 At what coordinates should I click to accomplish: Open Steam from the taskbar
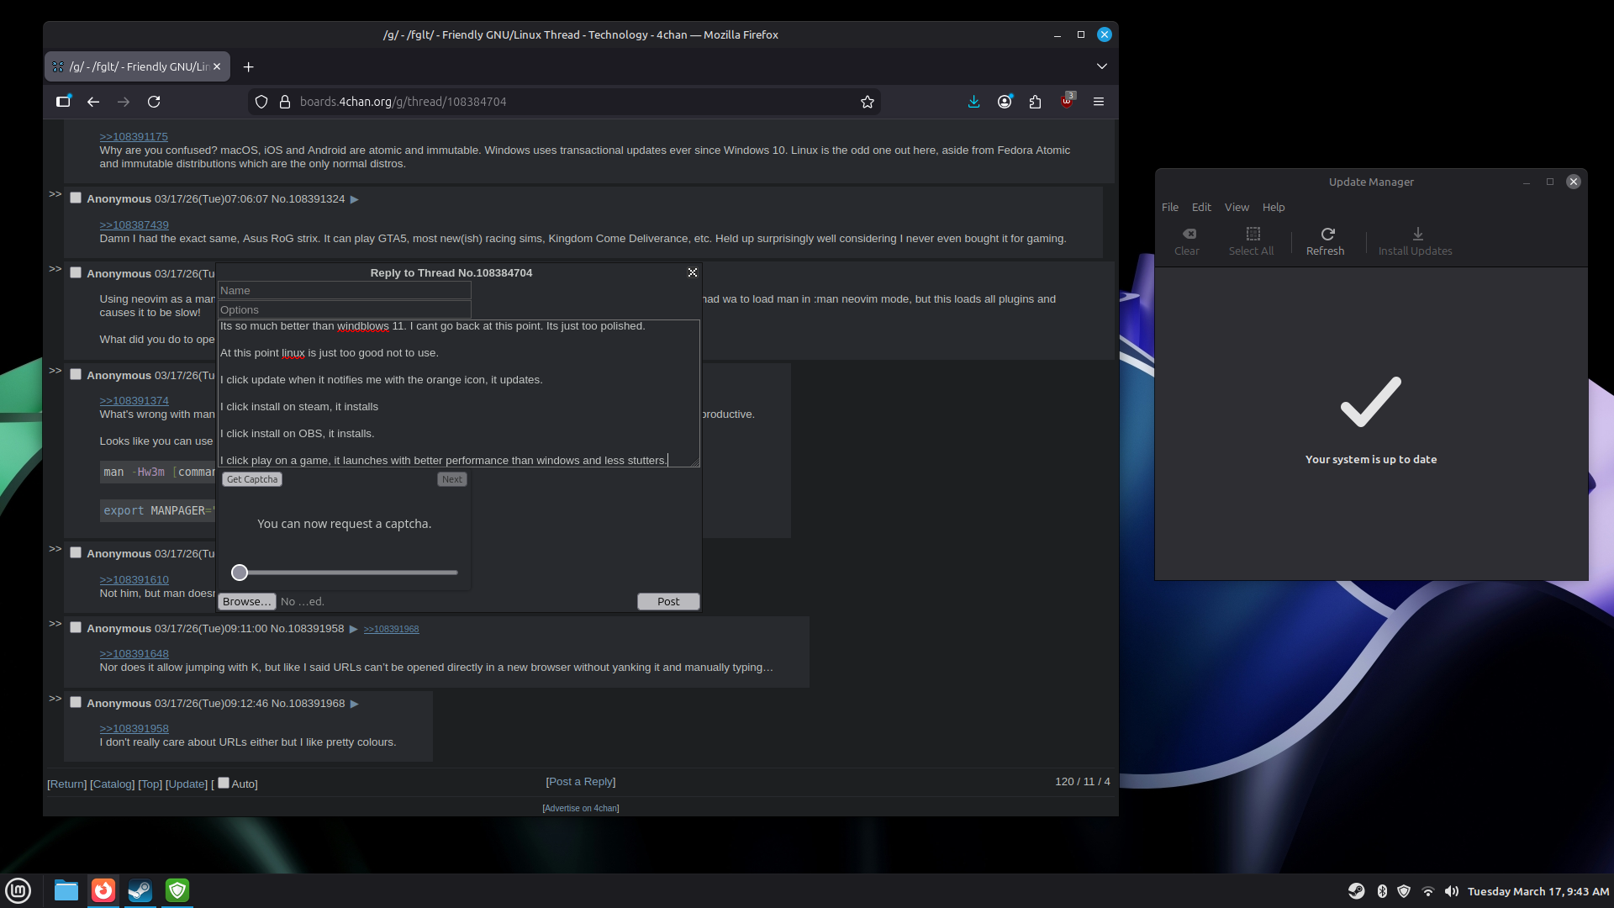pos(140,890)
